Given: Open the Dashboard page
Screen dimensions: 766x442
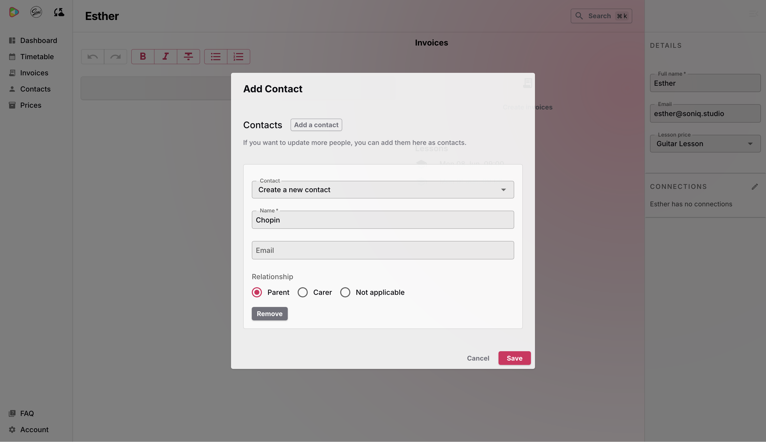Looking at the screenshot, I should tap(39, 40).
